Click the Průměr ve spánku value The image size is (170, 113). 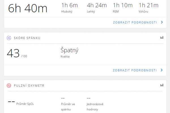(x=63, y=98)
